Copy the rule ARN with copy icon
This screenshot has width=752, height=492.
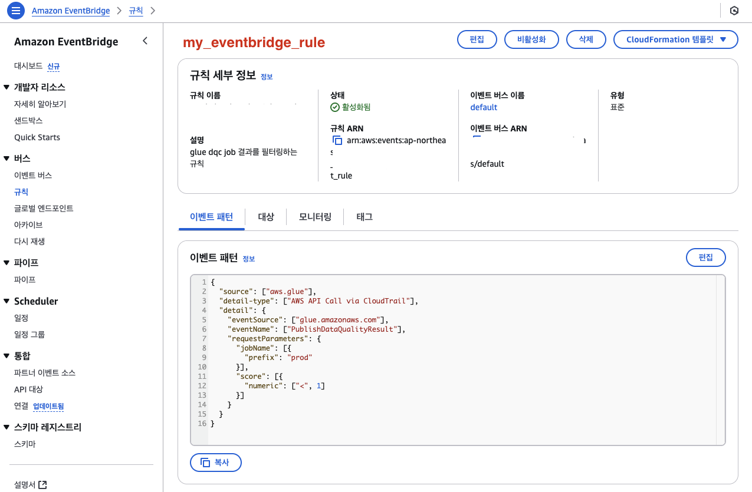[337, 140]
